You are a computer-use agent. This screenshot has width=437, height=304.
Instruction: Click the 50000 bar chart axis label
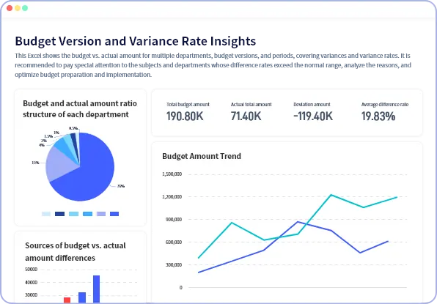point(32,270)
